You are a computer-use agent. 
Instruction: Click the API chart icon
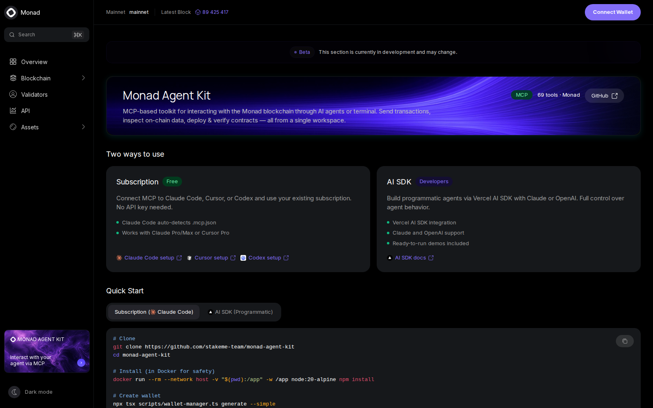point(13,111)
